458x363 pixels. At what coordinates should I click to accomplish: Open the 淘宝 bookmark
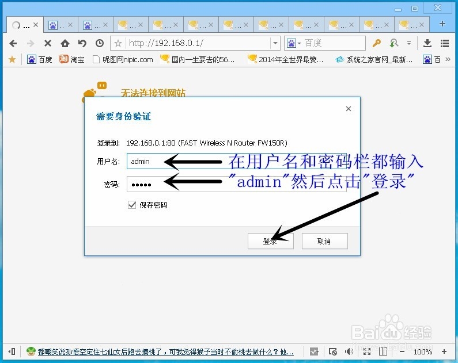coord(72,59)
